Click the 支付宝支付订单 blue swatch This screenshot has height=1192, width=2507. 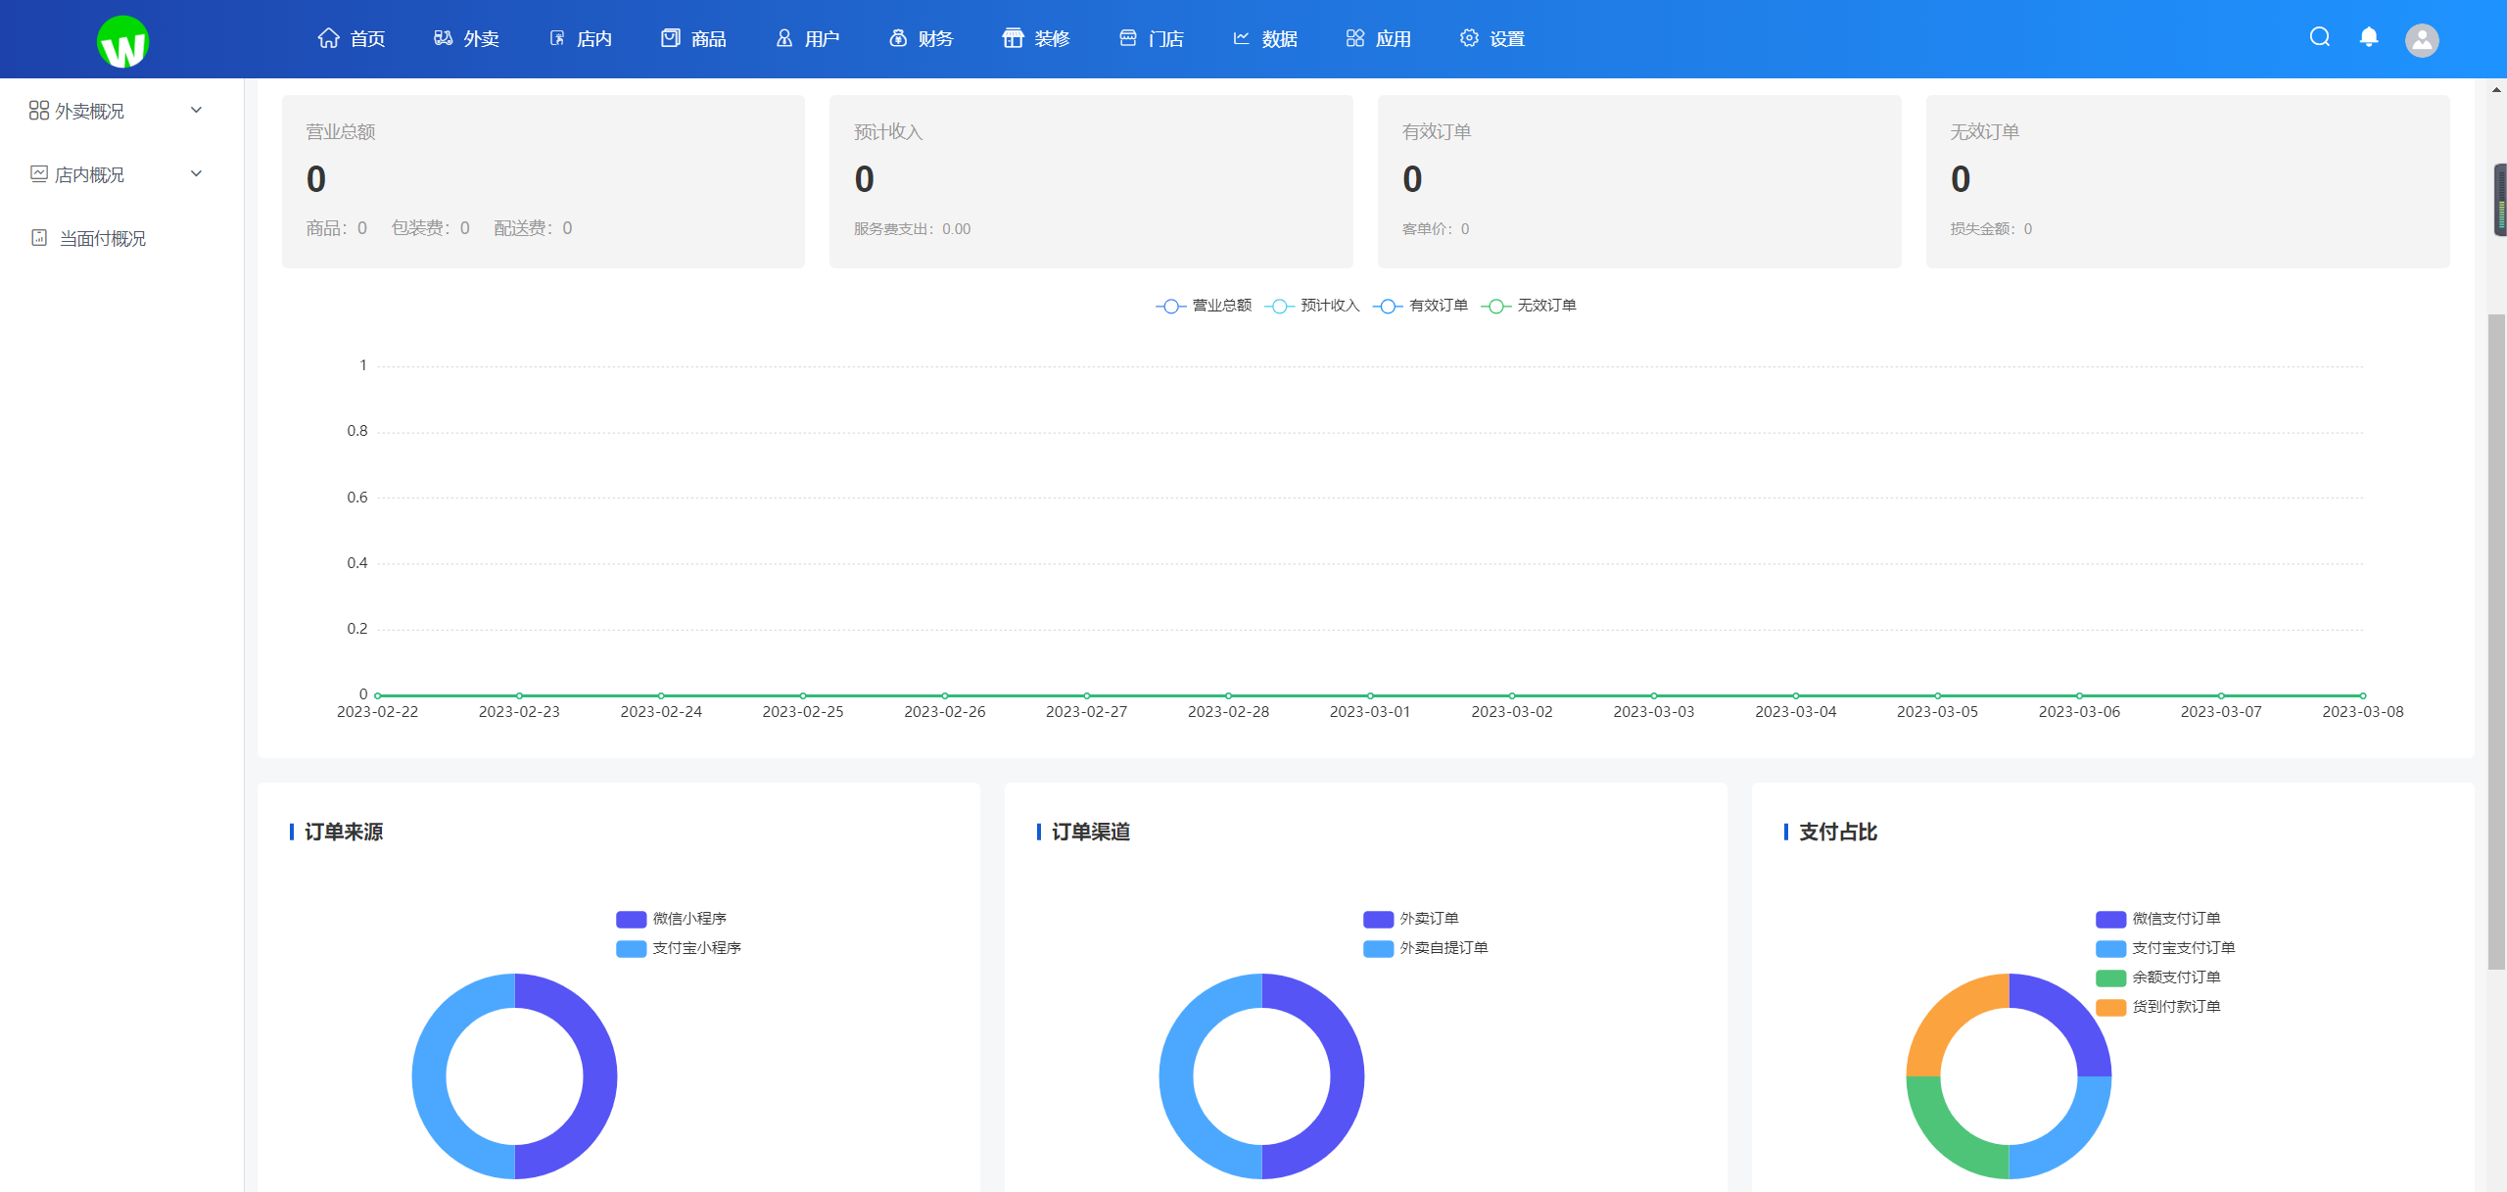(x=2110, y=949)
